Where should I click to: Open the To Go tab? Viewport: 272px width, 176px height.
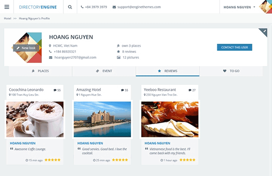(231, 71)
